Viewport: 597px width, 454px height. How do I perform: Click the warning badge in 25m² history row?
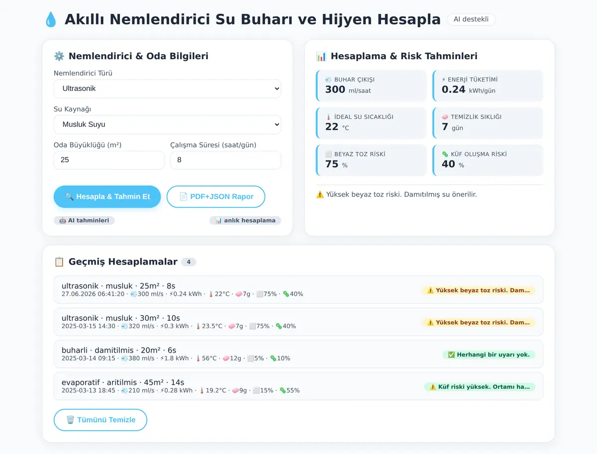coord(479,290)
